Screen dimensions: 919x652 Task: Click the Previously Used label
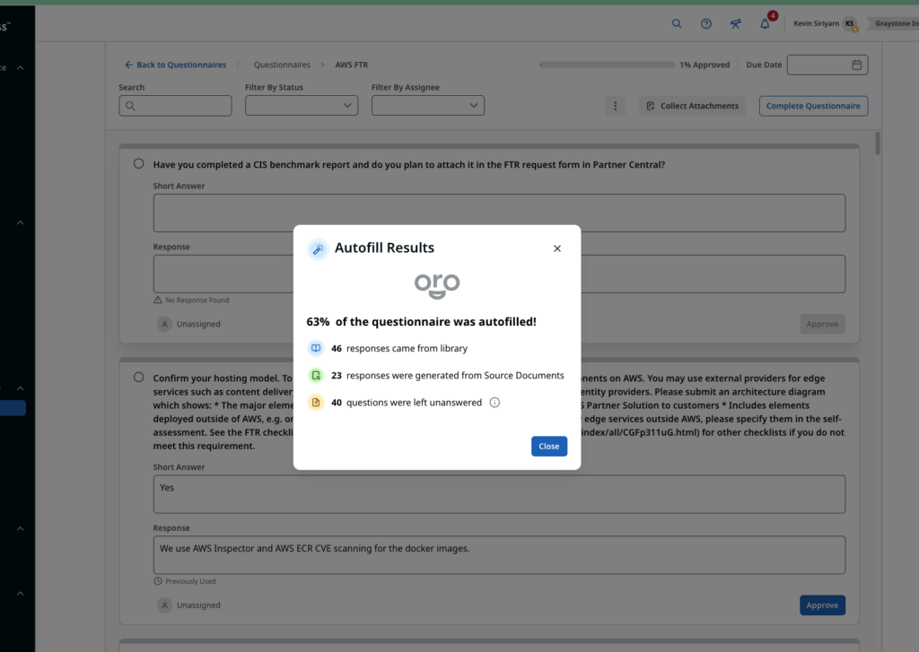pos(185,581)
